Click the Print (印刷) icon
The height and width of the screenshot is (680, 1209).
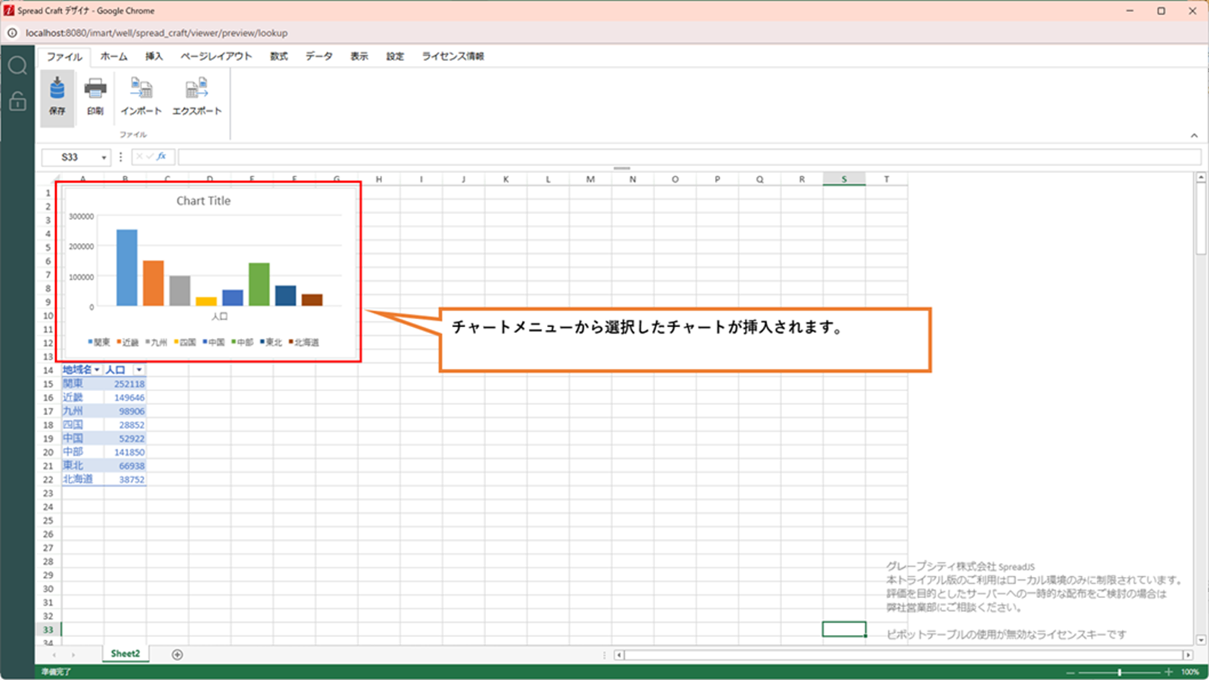[95, 96]
